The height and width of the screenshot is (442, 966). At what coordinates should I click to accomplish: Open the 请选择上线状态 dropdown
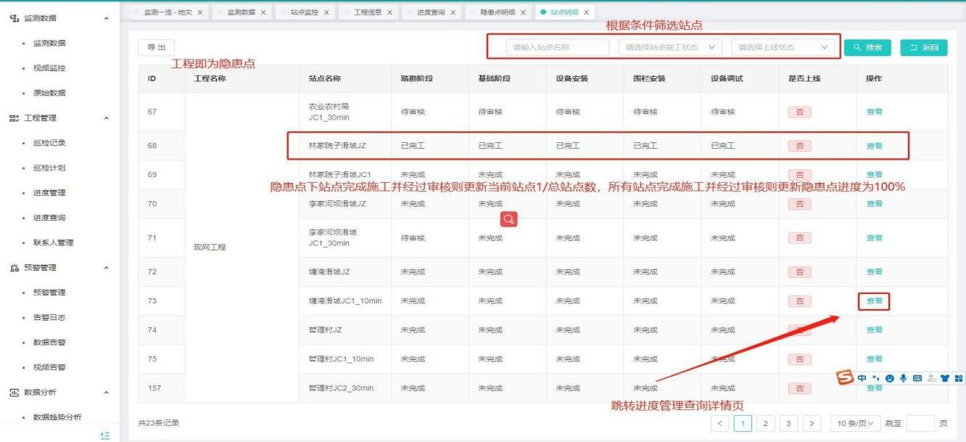pyautogui.click(x=783, y=47)
